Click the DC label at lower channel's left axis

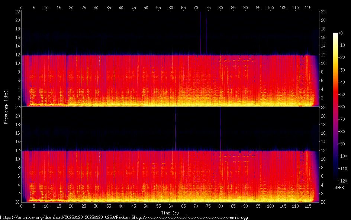click(x=17, y=202)
